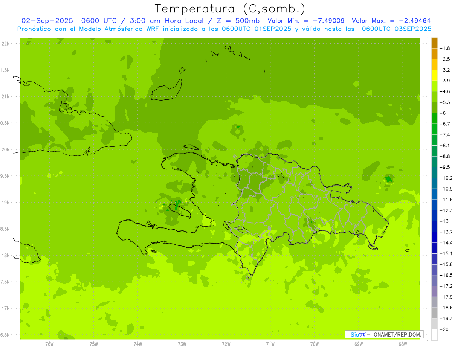This screenshot has width=452, height=349.
Task: Click the '19N' latitude label
Action: 6,203
